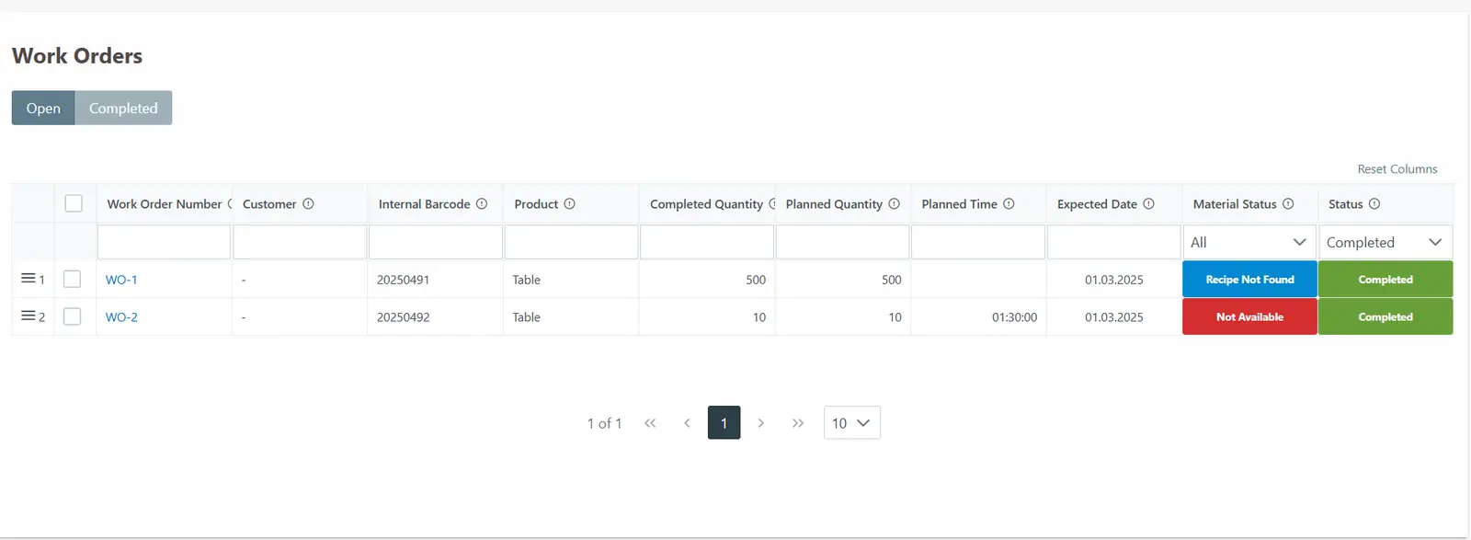Viewport: 1471px width, 540px height.
Task: Jump to last page with double-right arrows
Action: click(x=797, y=423)
